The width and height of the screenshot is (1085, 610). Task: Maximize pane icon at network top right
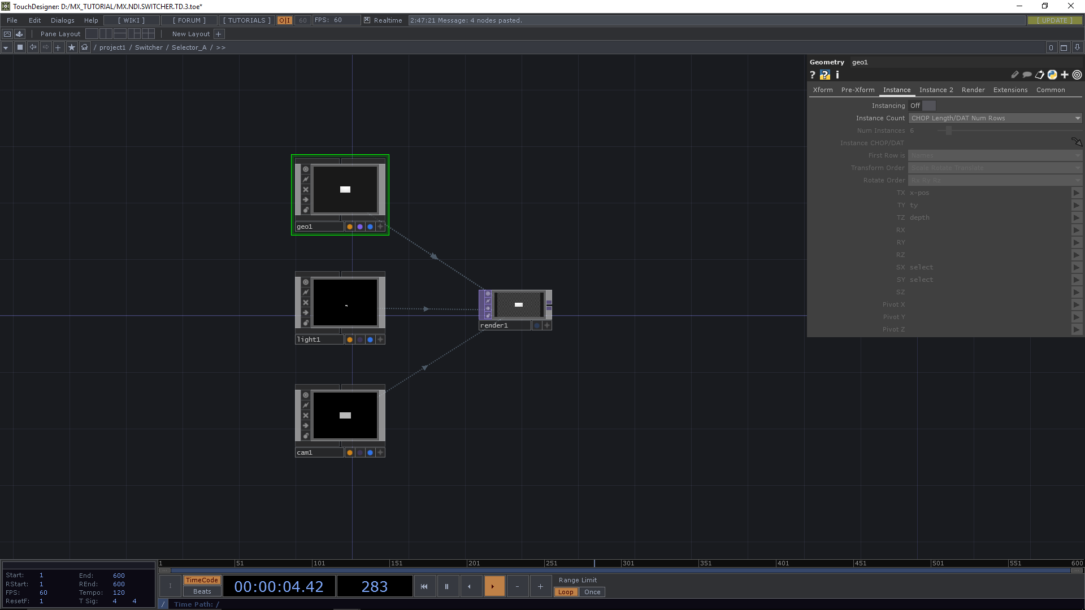click(x=1064, y=47)
